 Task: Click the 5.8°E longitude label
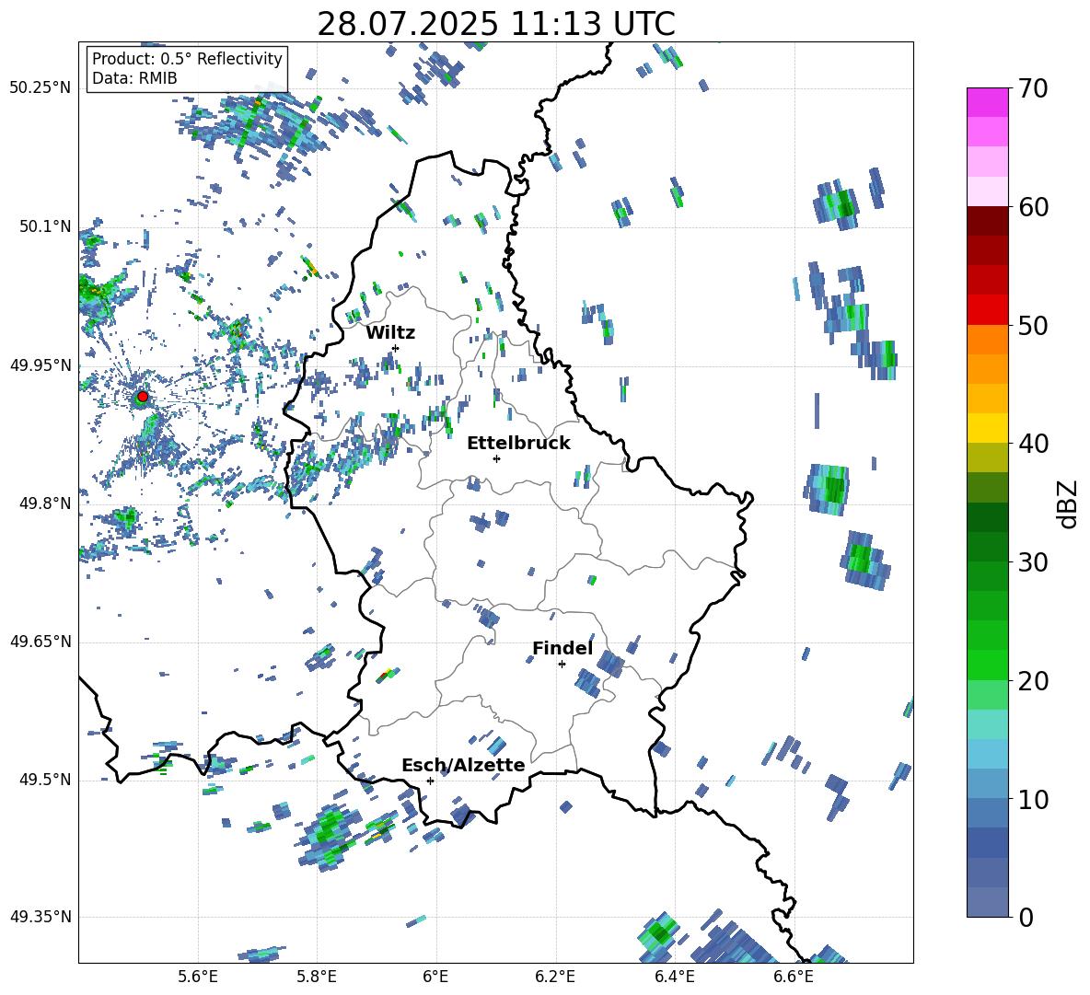(x=317, y=977)
